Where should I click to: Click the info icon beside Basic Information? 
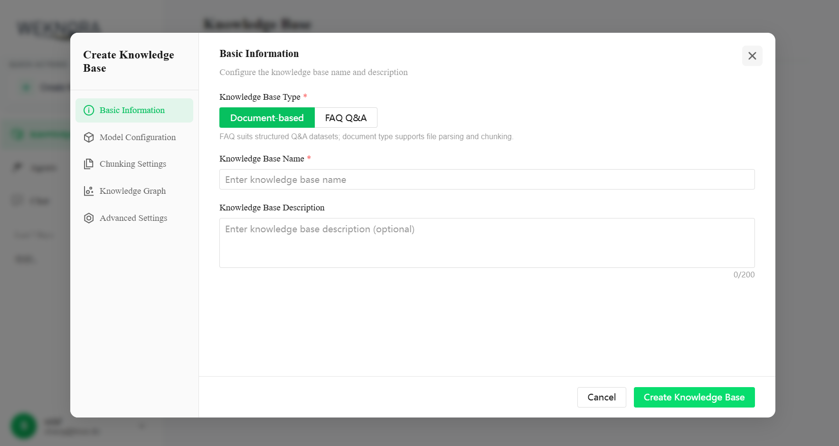pyautogui.click(x=89, y=110)
